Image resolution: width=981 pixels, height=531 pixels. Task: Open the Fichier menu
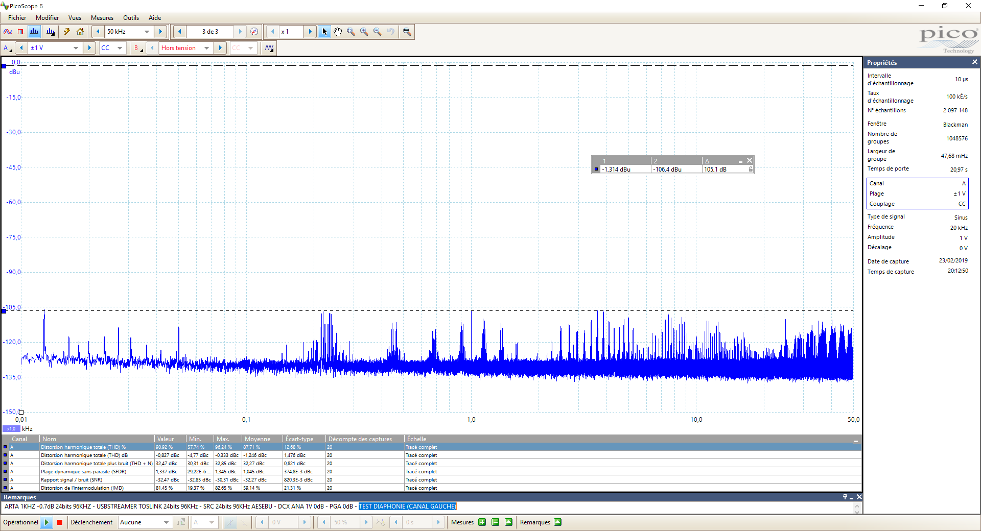tap(17, 18)
